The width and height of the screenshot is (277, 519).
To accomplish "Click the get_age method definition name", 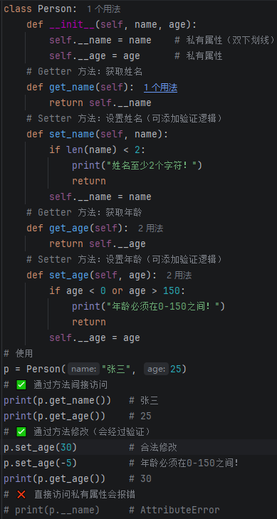I will 69,229.
